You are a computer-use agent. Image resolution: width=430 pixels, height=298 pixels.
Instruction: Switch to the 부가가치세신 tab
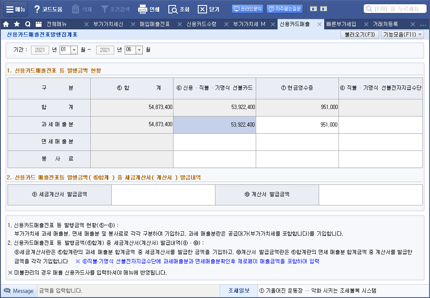coord(108,24)
